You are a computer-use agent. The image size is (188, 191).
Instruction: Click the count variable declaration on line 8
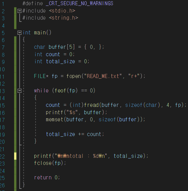pos(53,54)
